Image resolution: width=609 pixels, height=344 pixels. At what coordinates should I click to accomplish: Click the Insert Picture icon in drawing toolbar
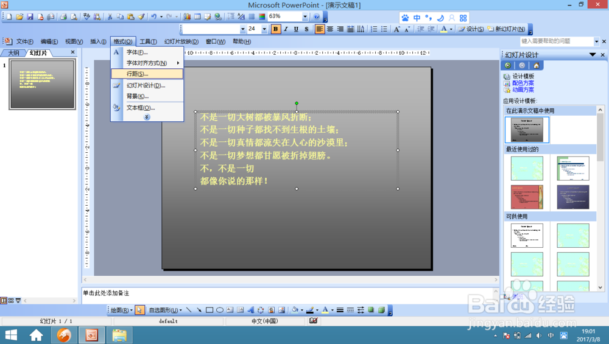pos(281,310)
